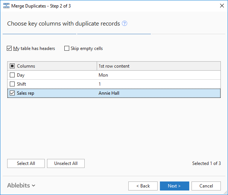The width and height of the screenshot is (228, 195).
Task: Go back with the Back button
Action: (143, 186)
